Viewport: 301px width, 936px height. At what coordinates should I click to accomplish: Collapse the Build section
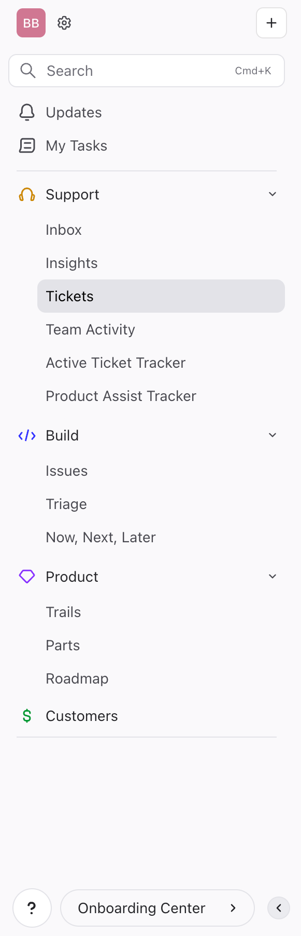pos(273,435)
